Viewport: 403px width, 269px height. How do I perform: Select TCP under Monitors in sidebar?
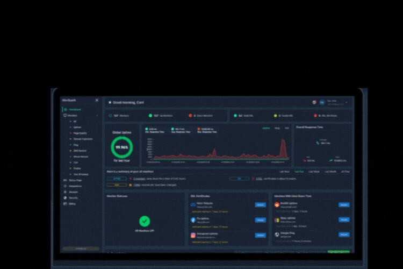(x=76, y=162)
